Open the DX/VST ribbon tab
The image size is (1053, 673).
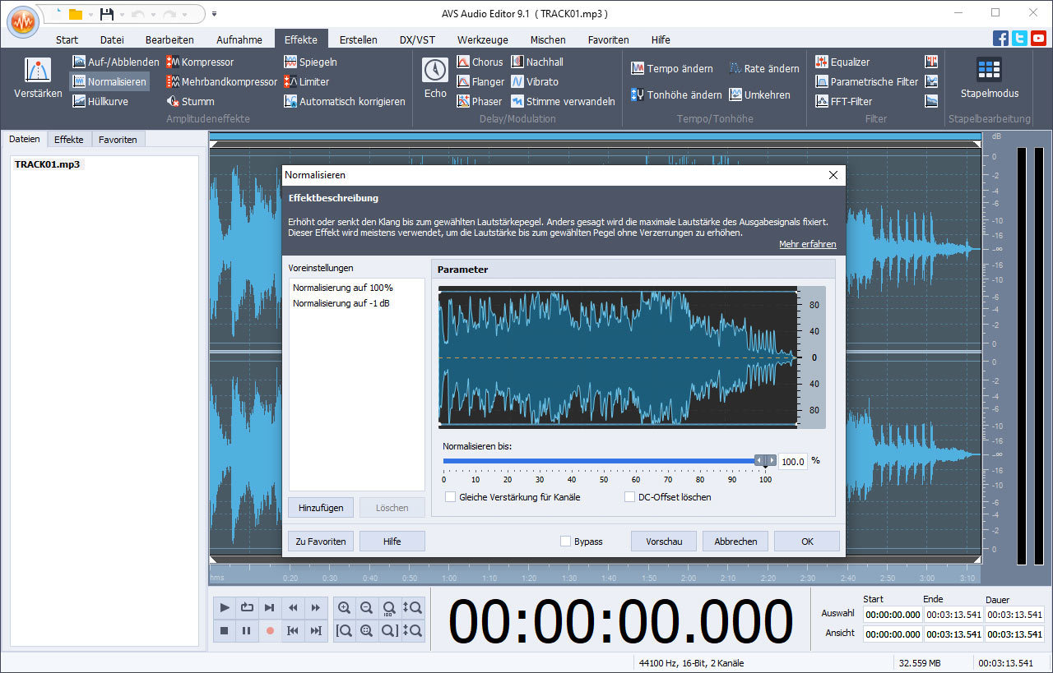(417, 39)
